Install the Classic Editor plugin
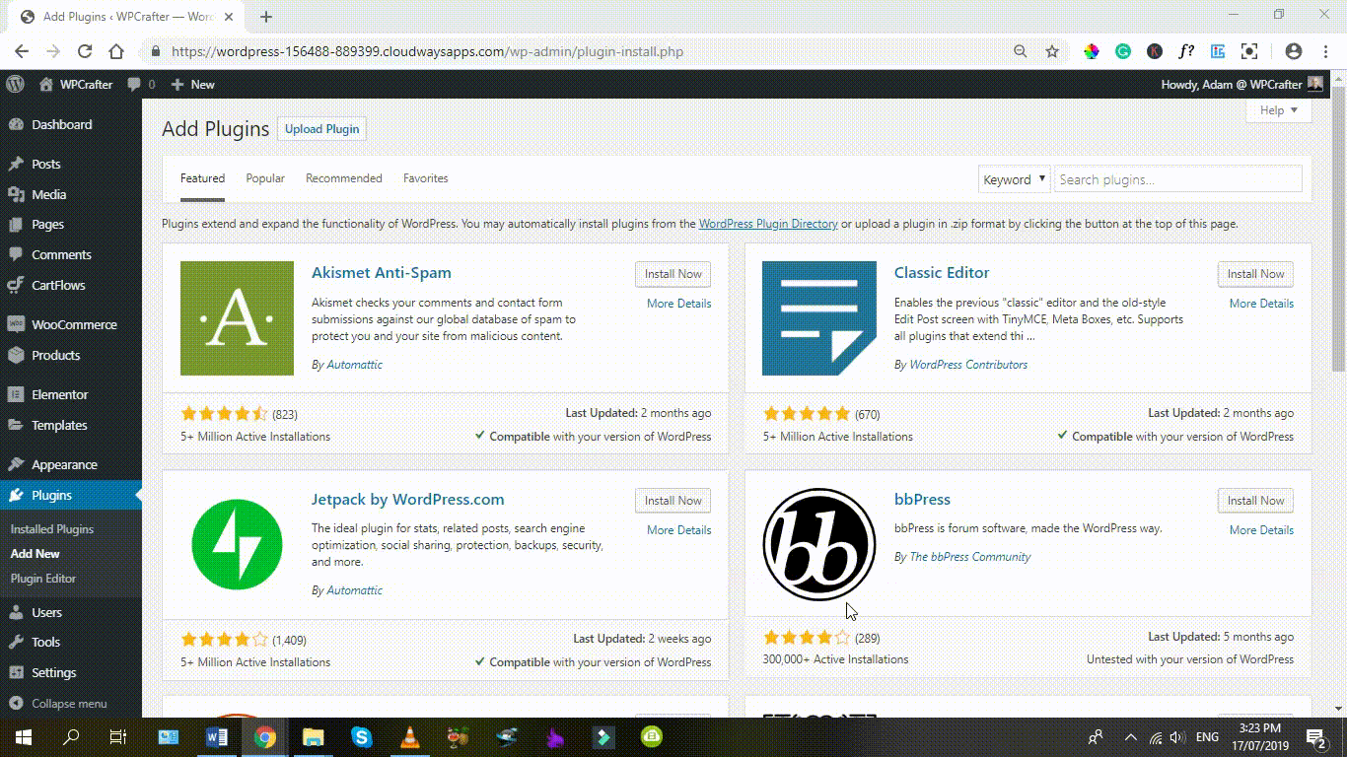 point(1255,274)
